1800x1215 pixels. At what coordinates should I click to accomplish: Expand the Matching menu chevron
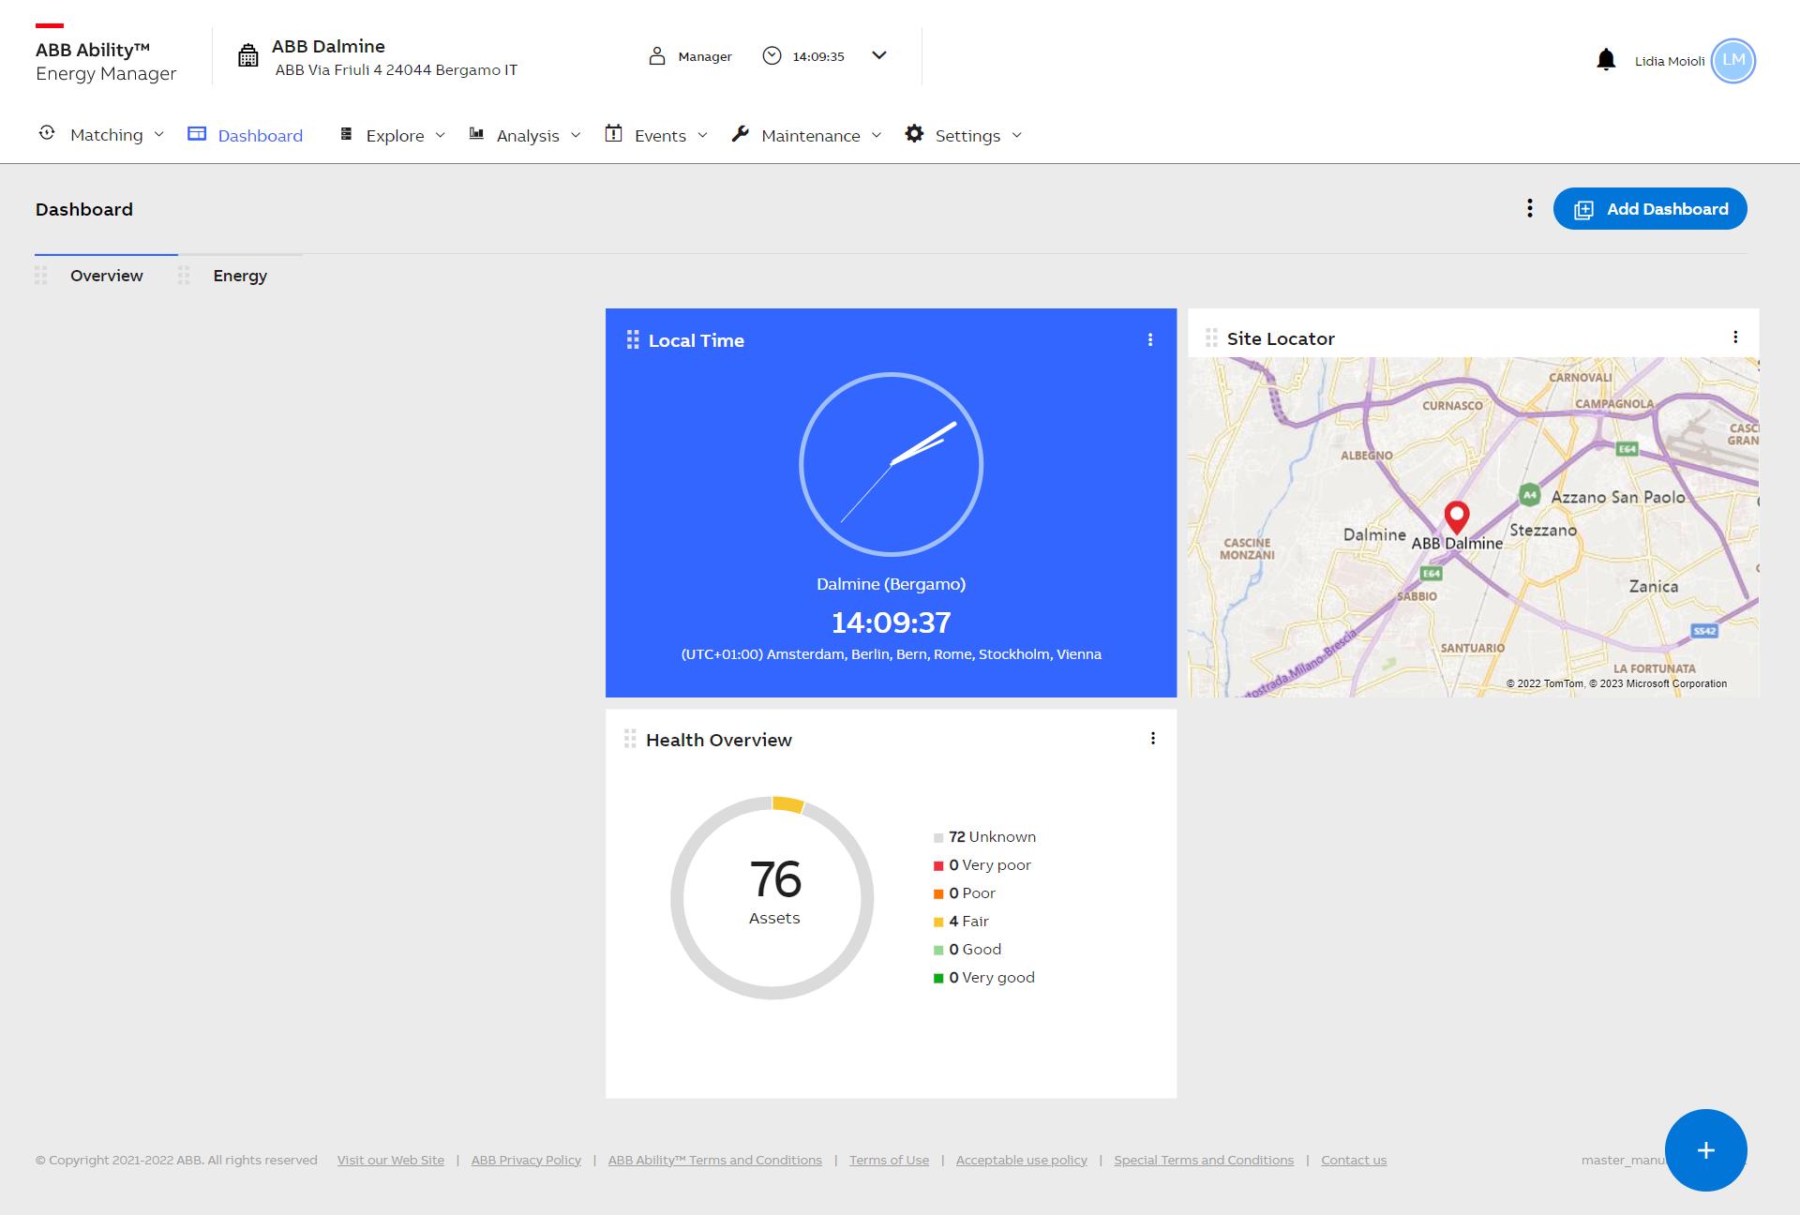click(x=158, y=135)
